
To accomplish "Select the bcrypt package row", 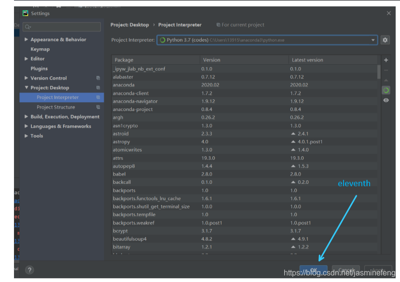I will (244, 231).
